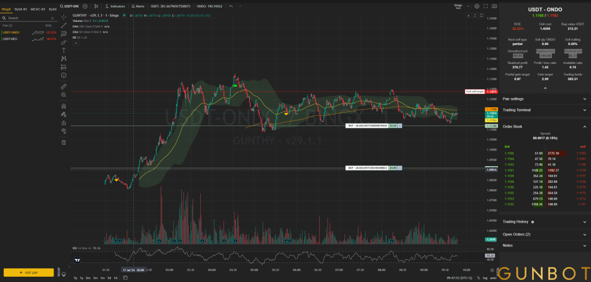Click the undo arrow in chart toolbar
Viewport: 591px width, 282px height.
(231, 6)
